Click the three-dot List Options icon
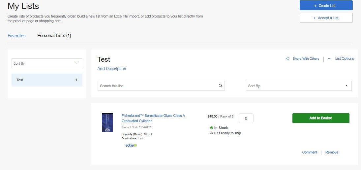Screen dimensions: 361x170 click(330, 58)
